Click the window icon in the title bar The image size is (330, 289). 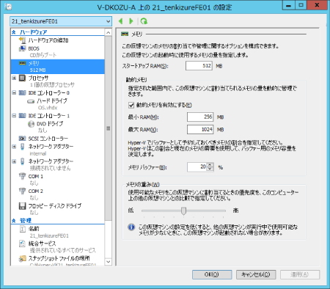click(8, 7)
